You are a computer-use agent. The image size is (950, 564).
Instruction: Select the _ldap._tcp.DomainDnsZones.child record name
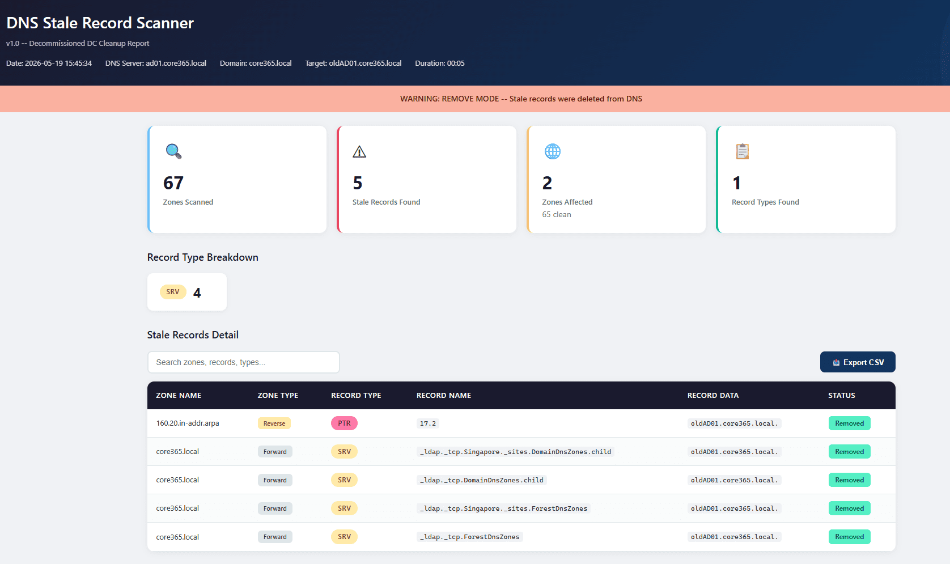(481, 480)
